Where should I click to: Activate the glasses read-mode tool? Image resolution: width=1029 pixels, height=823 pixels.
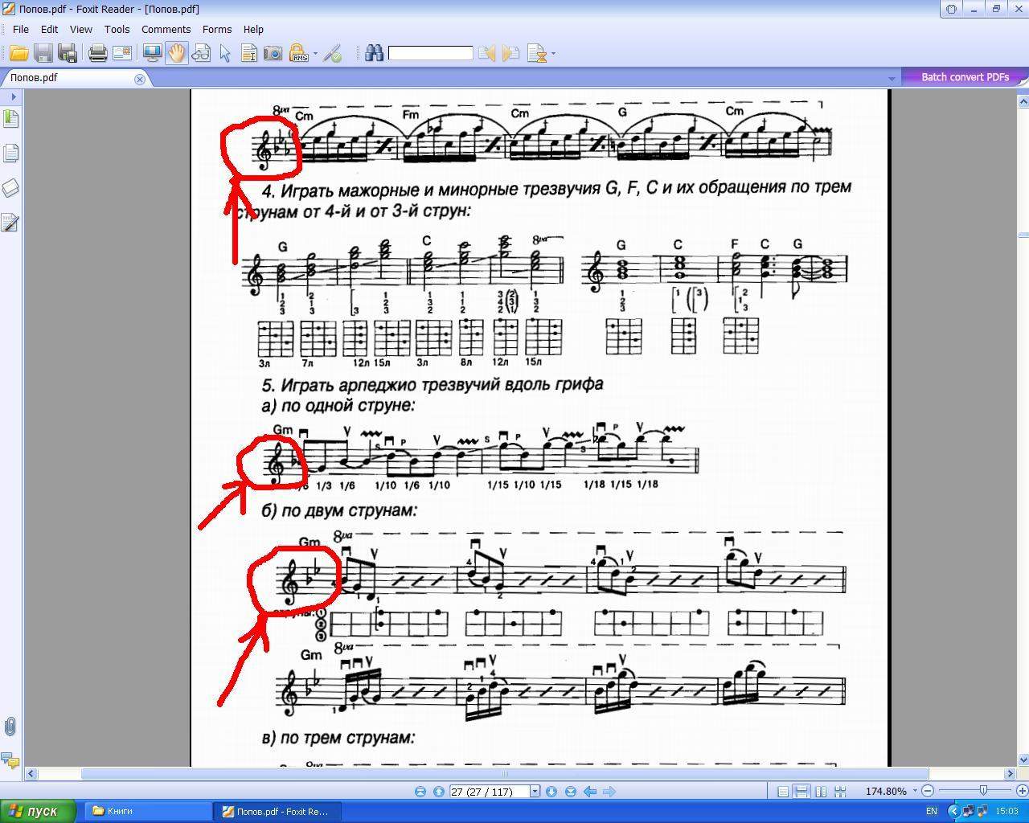pyautogui.click(x=201, y=54)
